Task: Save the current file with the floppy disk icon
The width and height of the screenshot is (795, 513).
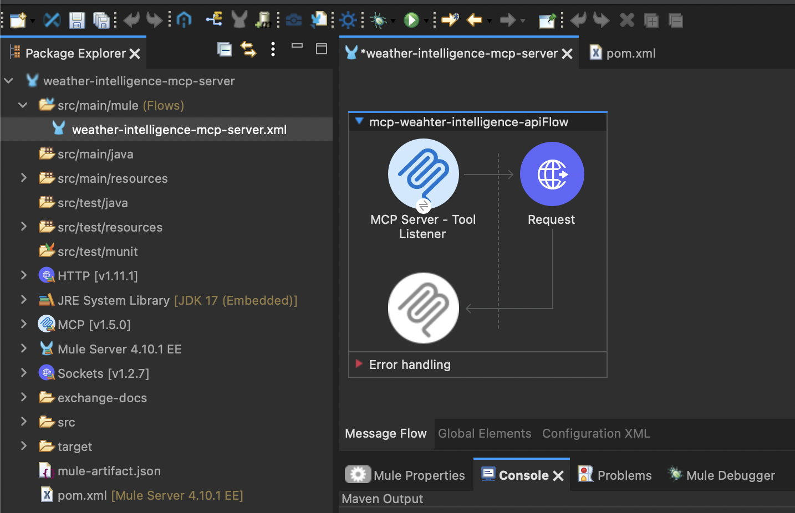Action: [77, 20]
